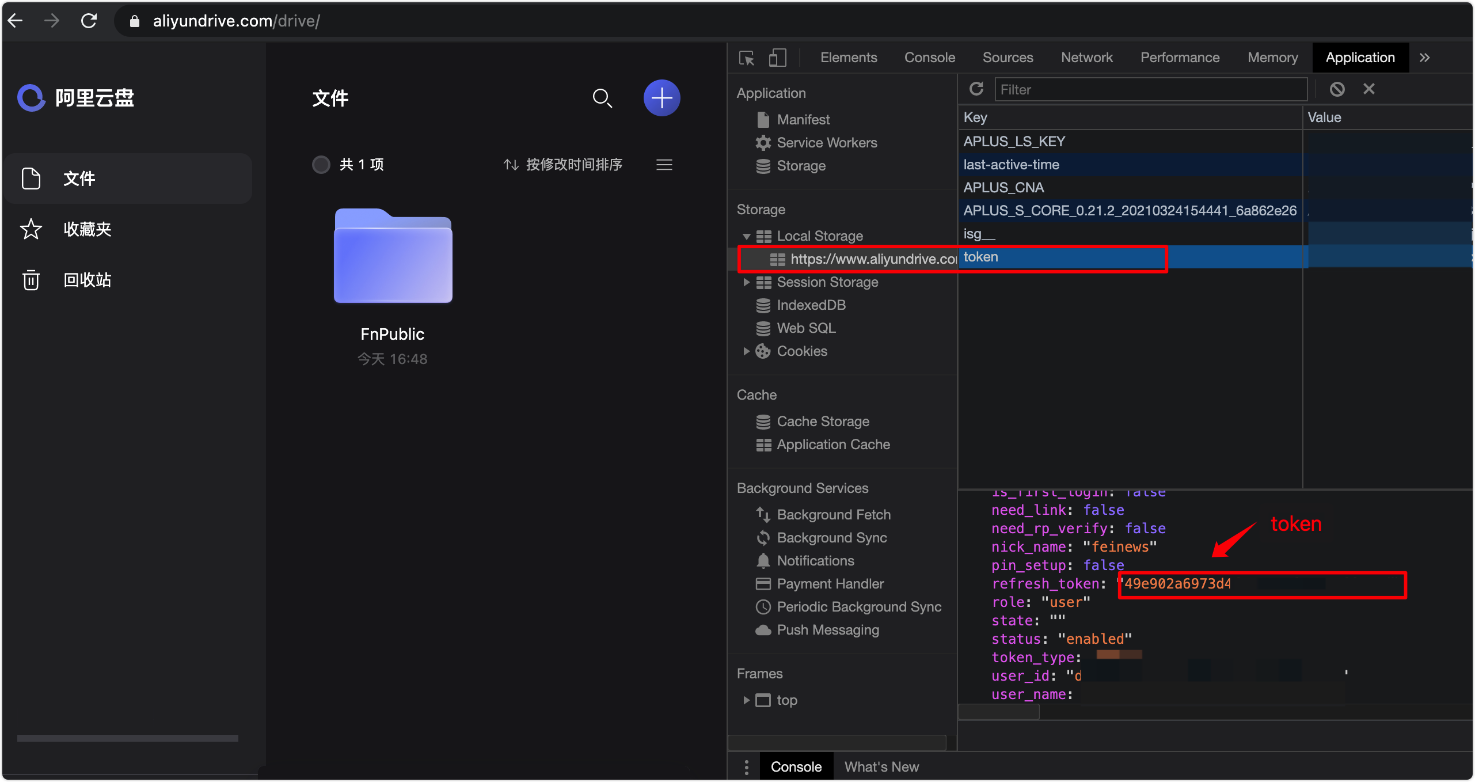Click the address bar lock icon
Viewport: 1475px width, 782px height.
135,21
